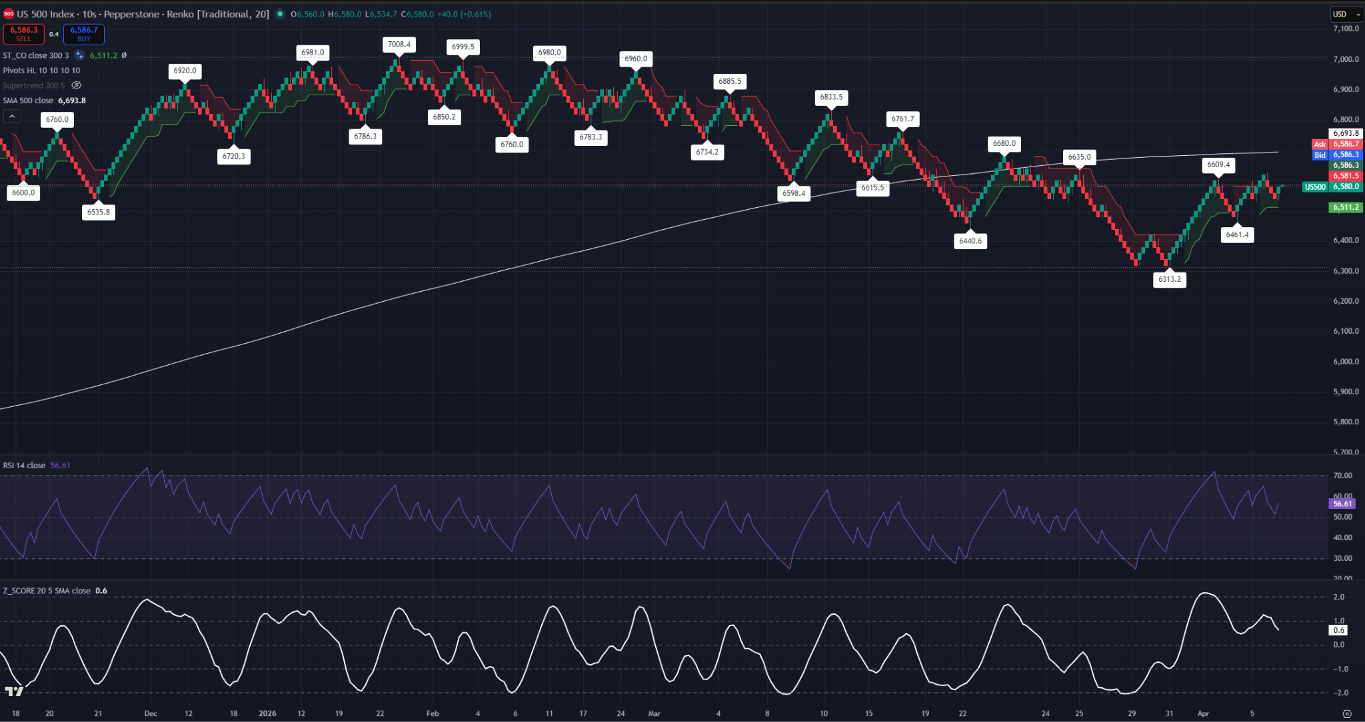Click the 6833.5 pivot label
This screenshot has width=1365, height=722.
click(x=831, y=97)
